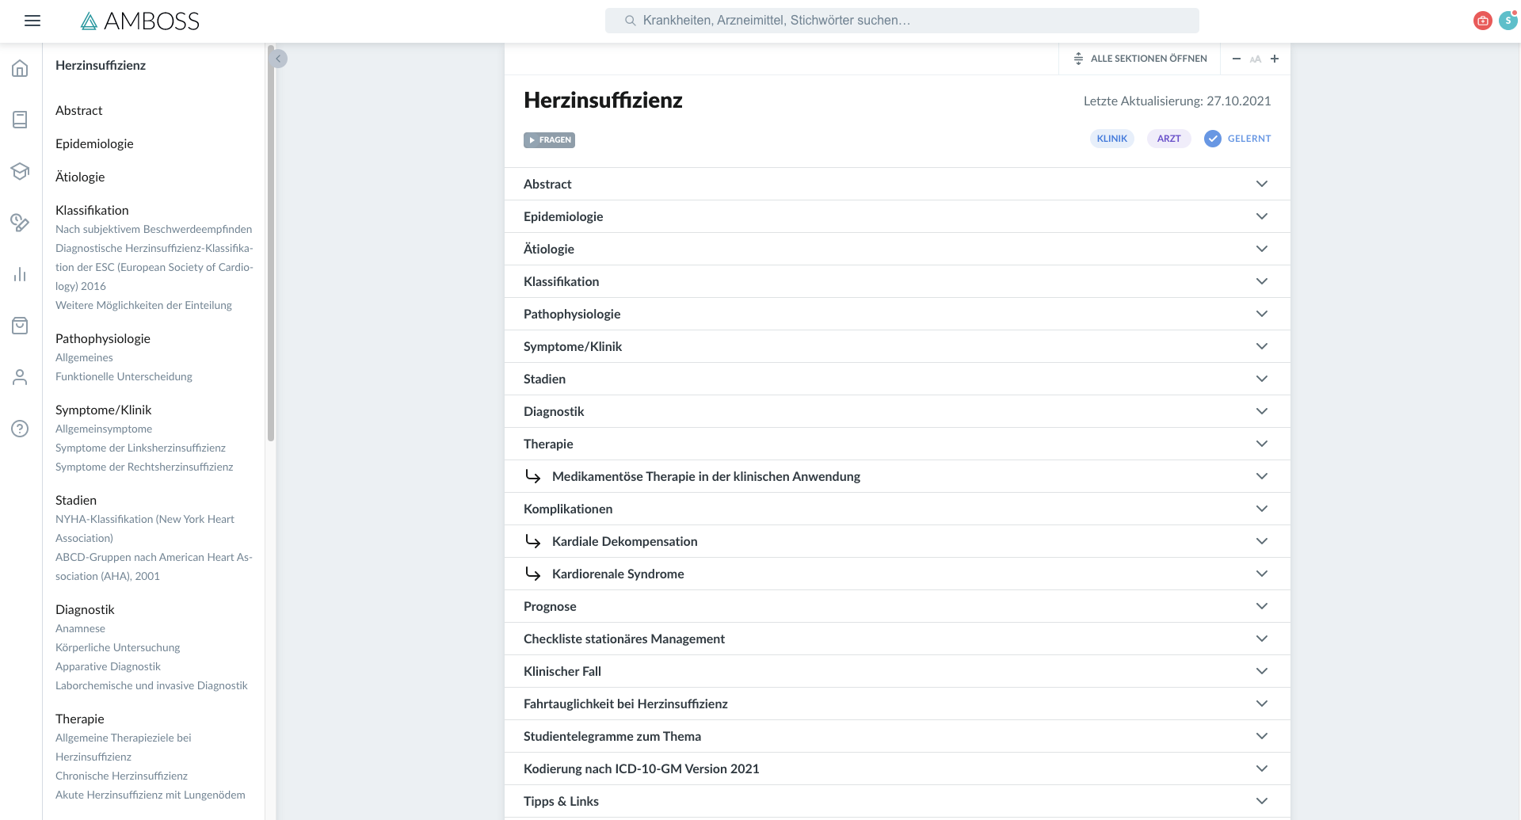Toggle the Klinik mode pill
1521x820 pixels.
click(x=1112, y=139)
